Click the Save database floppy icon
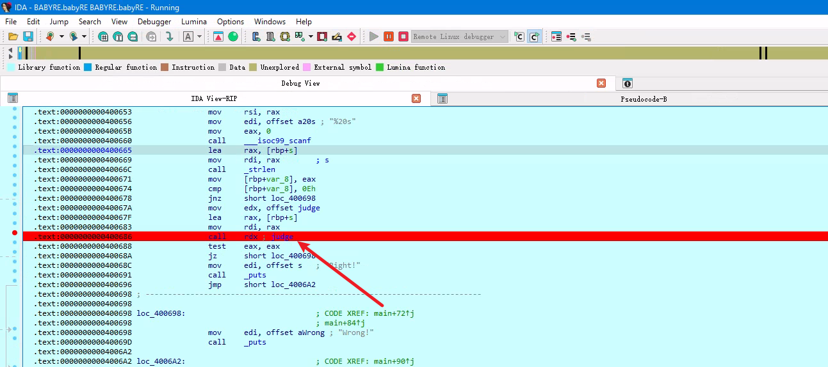828x367 pixels. [28, 36]
